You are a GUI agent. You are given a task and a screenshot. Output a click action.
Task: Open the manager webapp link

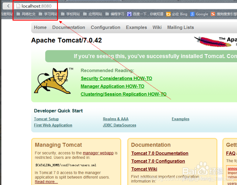[98, 153]
